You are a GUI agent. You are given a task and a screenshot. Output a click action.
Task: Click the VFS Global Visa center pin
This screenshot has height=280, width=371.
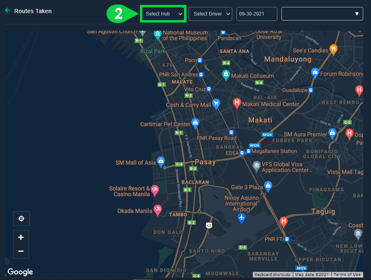tap(257, 167)
